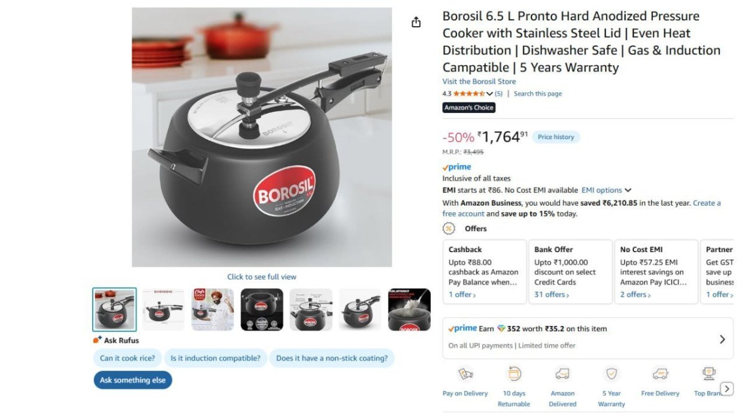This screenshot has width=746, height=418.
Task: Select the Dimensions thumbnail image
Action: click(163, 309)
